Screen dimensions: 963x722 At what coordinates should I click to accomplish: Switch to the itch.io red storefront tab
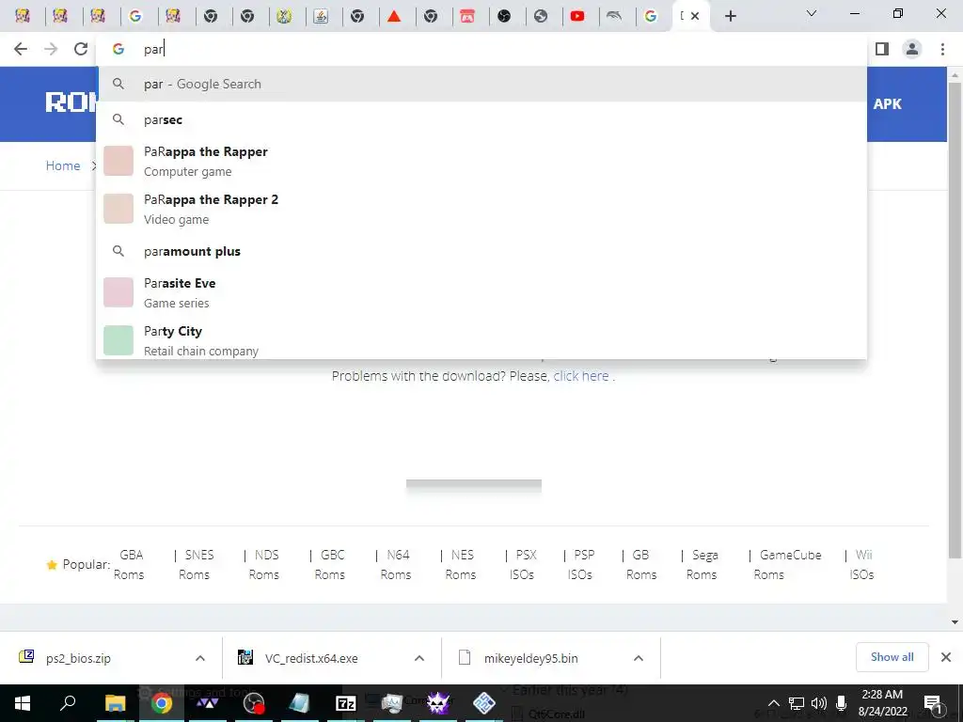tap(467, 16)
